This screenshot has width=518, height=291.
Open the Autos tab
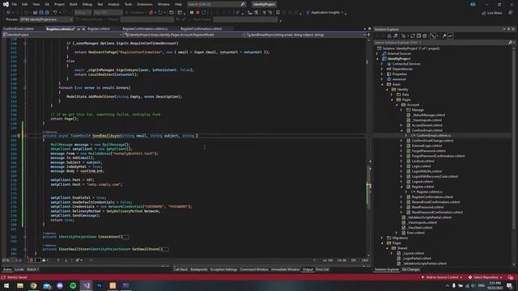tap(7, 269)
